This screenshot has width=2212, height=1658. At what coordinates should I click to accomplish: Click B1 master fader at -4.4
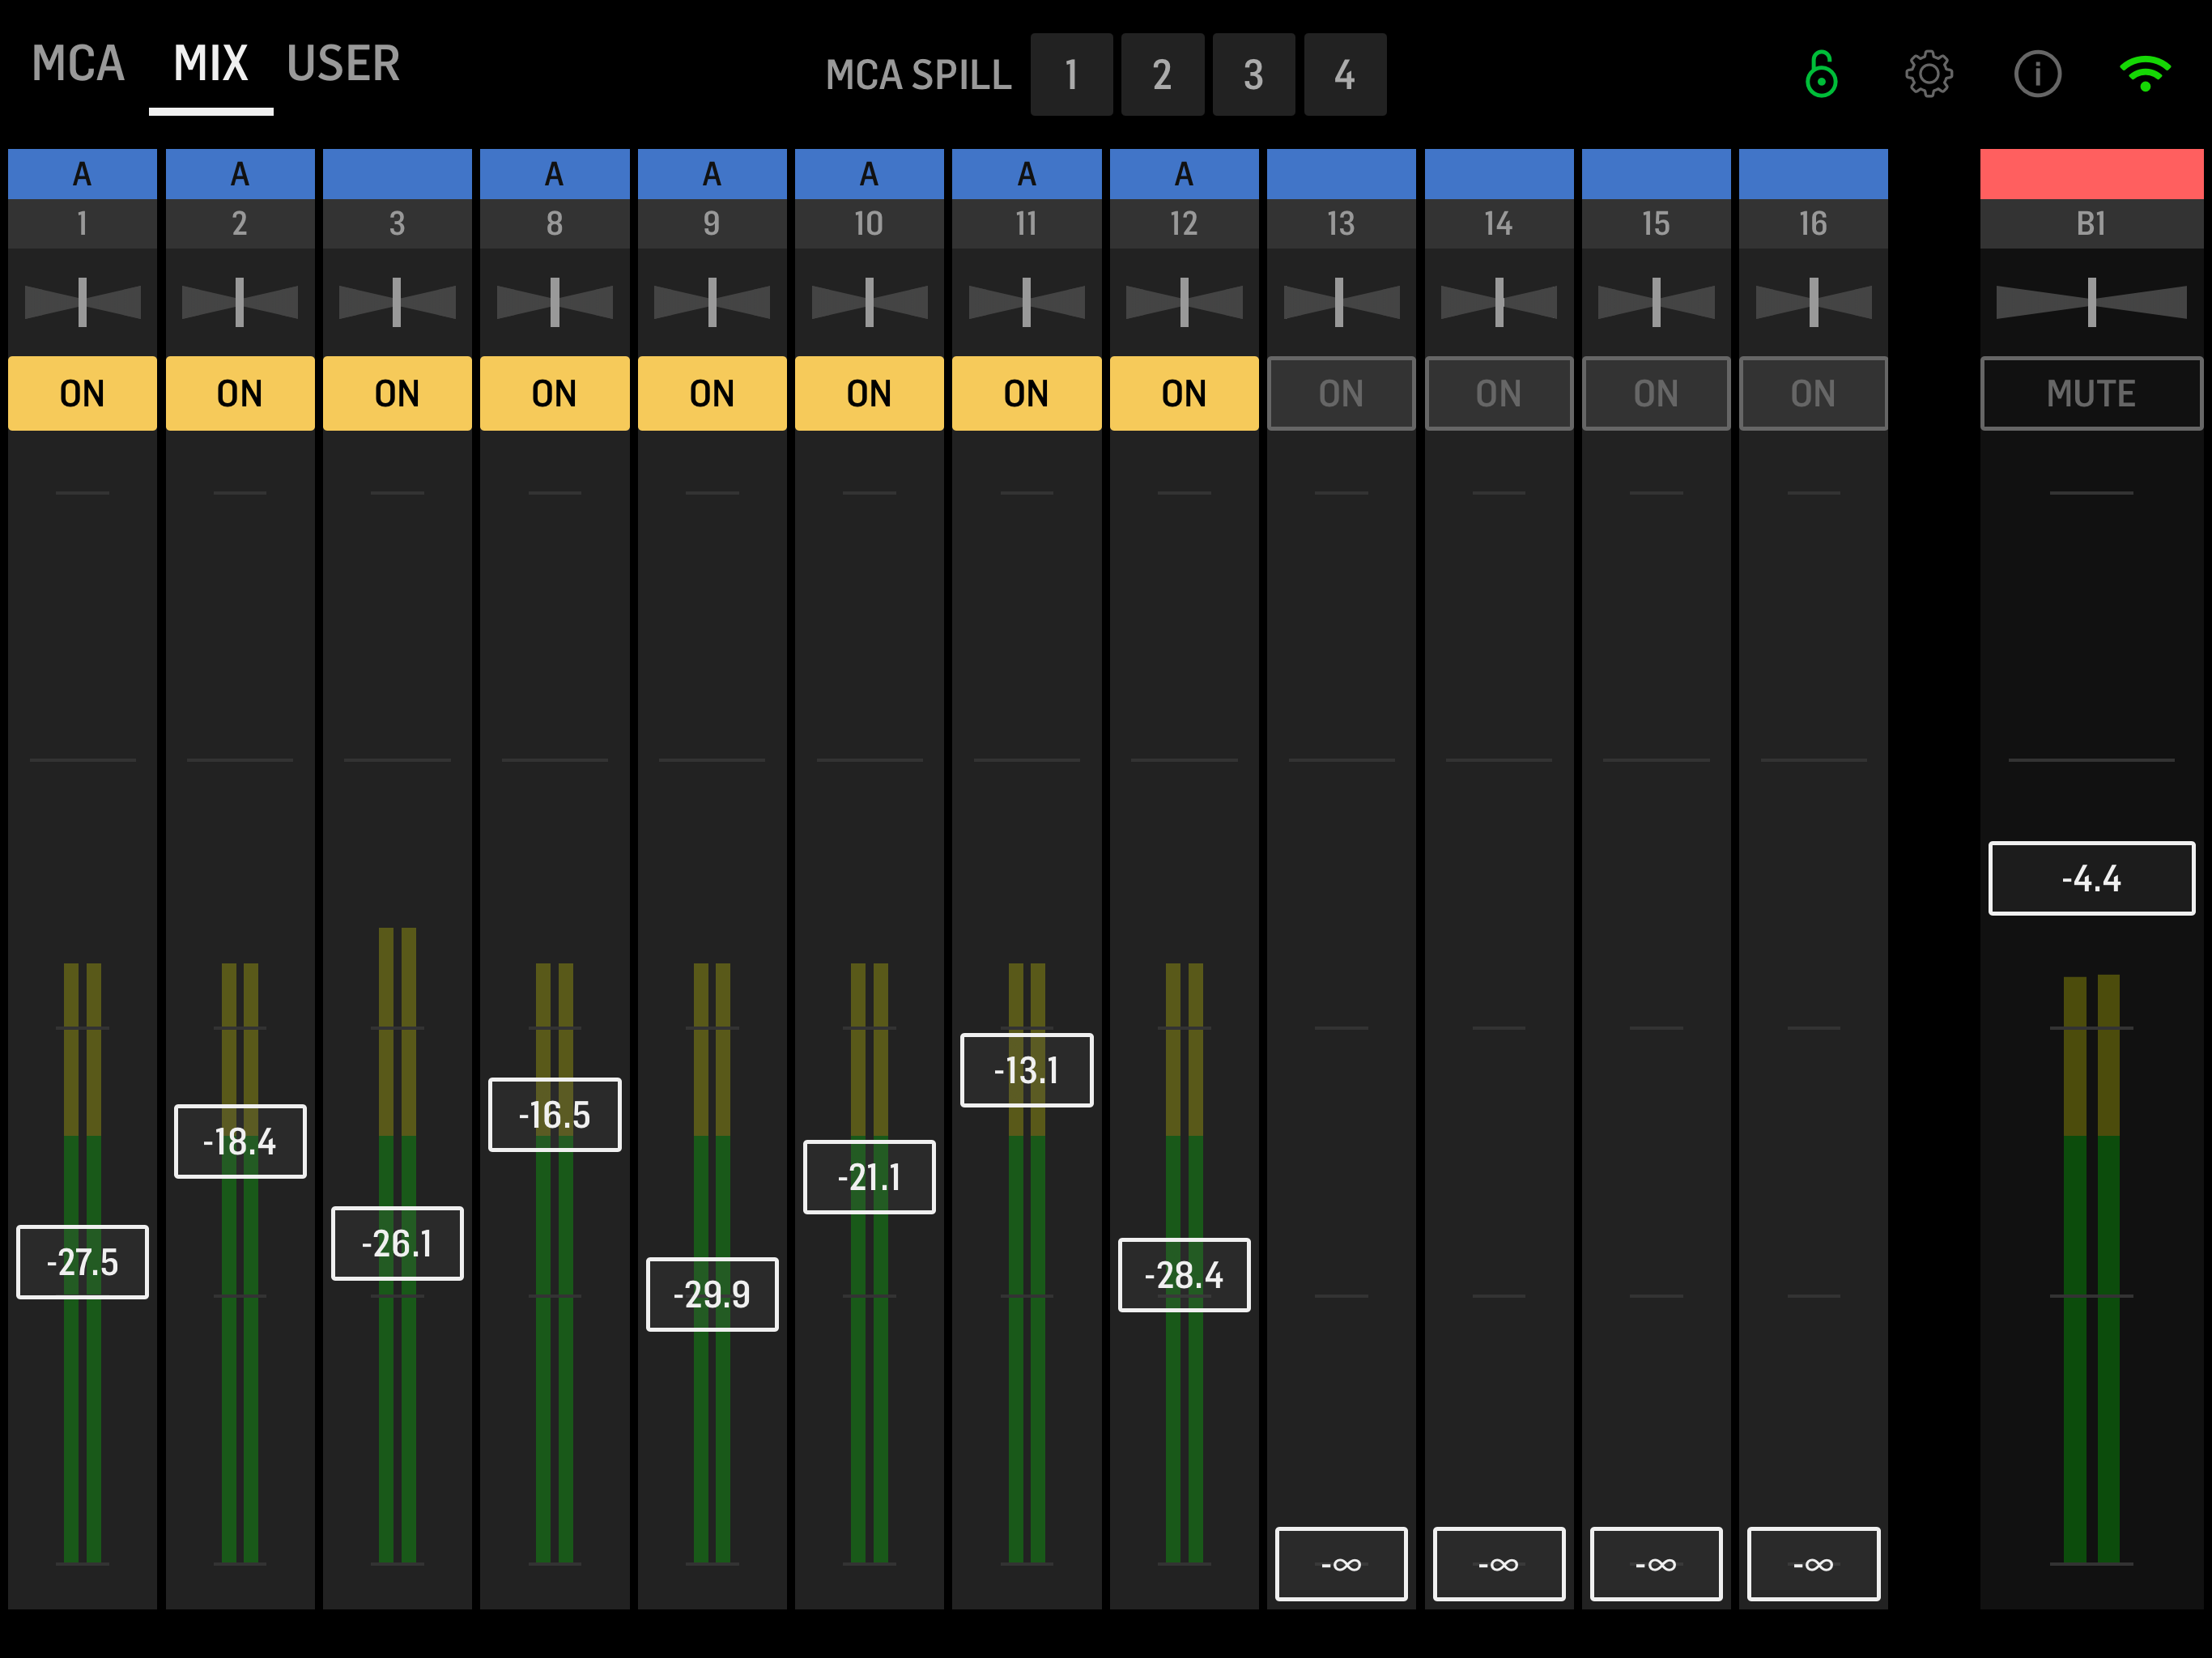[2091, 878]
